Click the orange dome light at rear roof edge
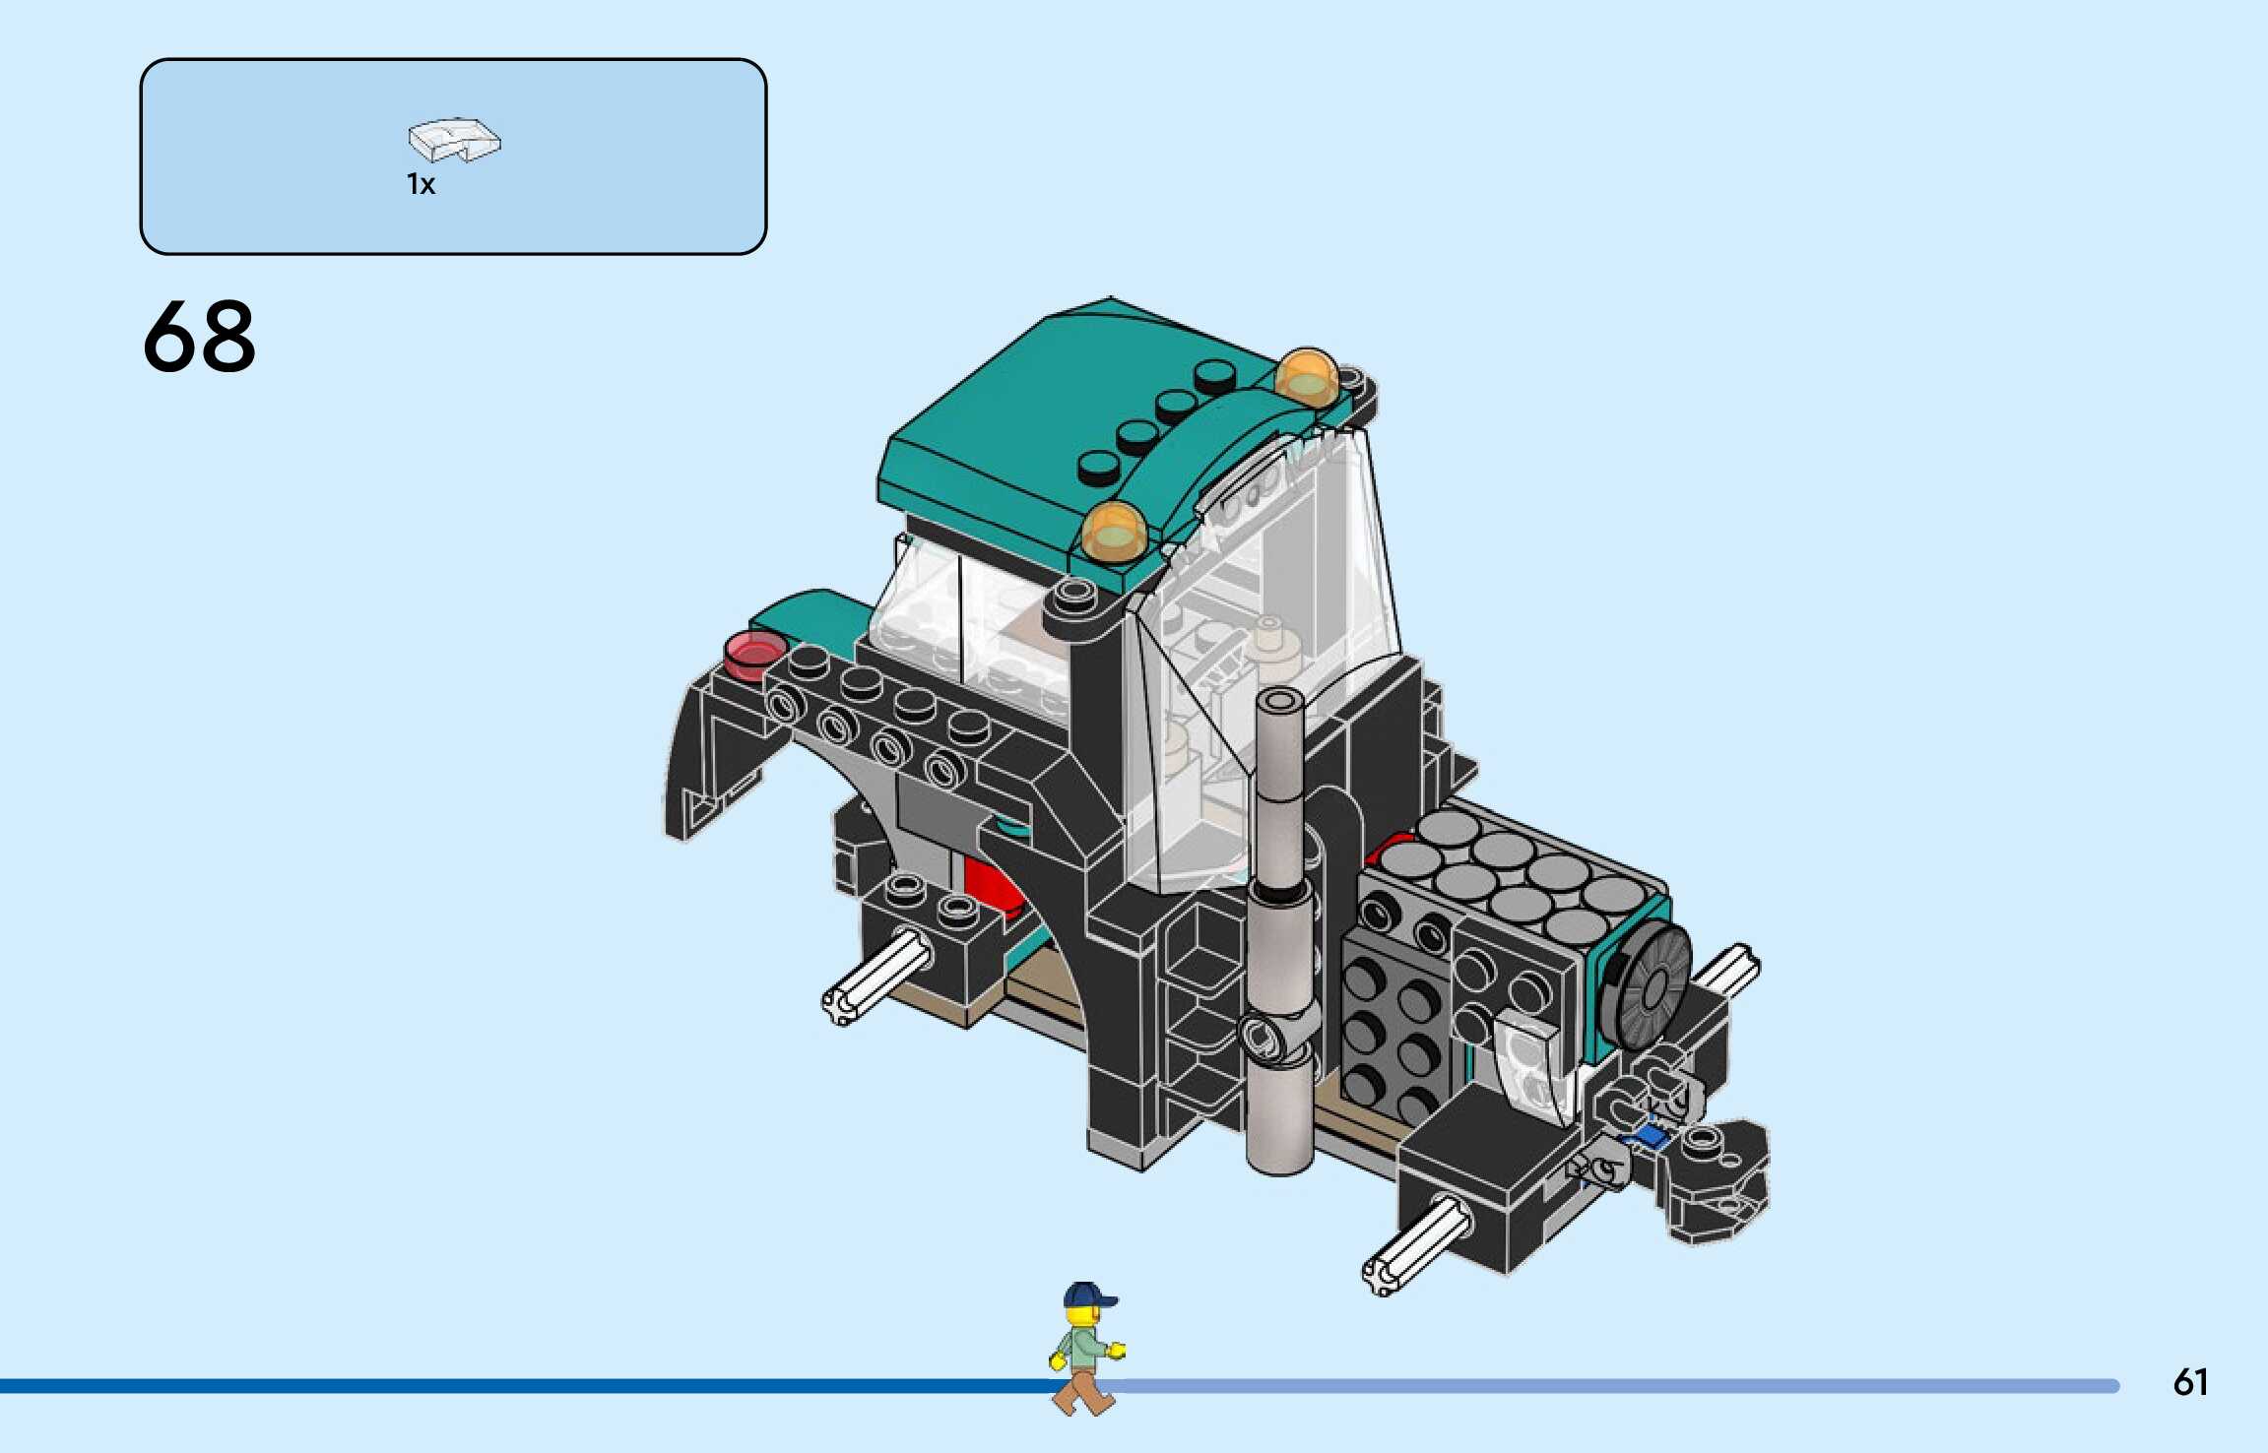The image size is (2268, 1453). coord(1307,377)
